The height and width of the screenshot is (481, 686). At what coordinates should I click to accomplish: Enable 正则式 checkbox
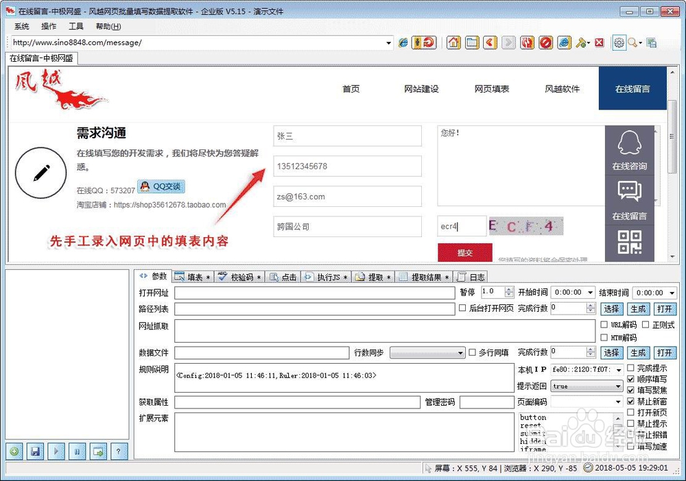[646, 325]
